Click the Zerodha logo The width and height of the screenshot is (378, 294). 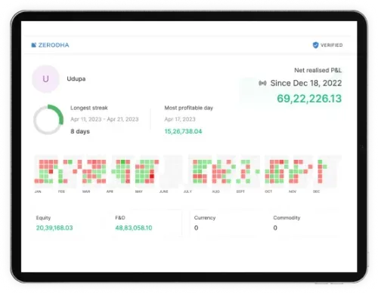point(50,45)
